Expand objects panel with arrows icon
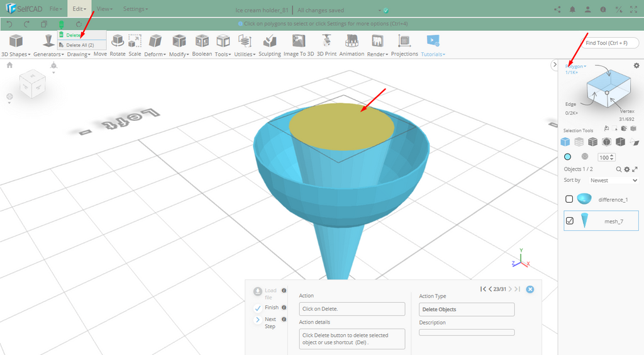The image size is (644, 355). 635,169
